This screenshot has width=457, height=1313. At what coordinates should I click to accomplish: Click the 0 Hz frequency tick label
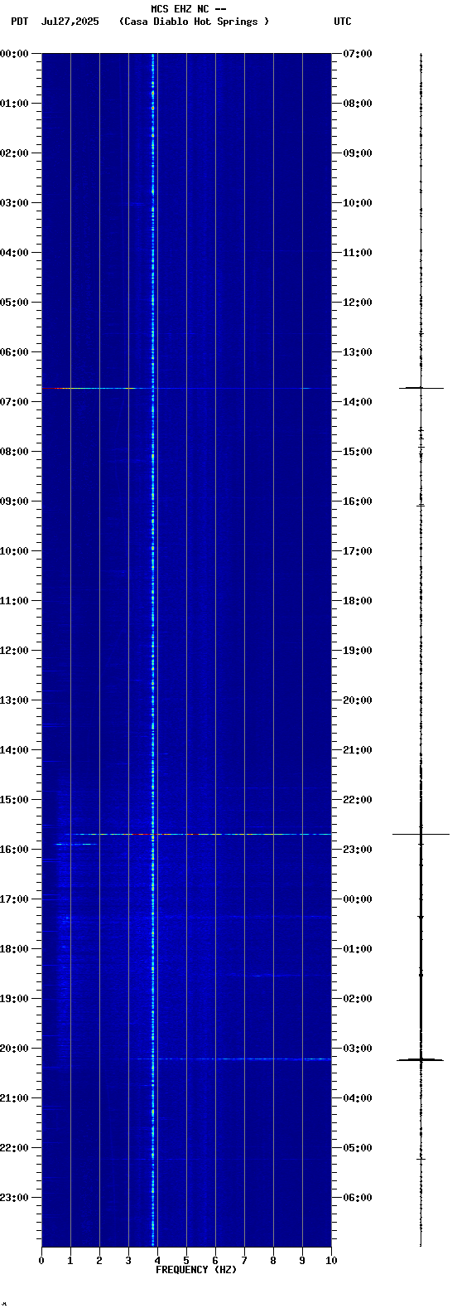tap(41, 1261)
